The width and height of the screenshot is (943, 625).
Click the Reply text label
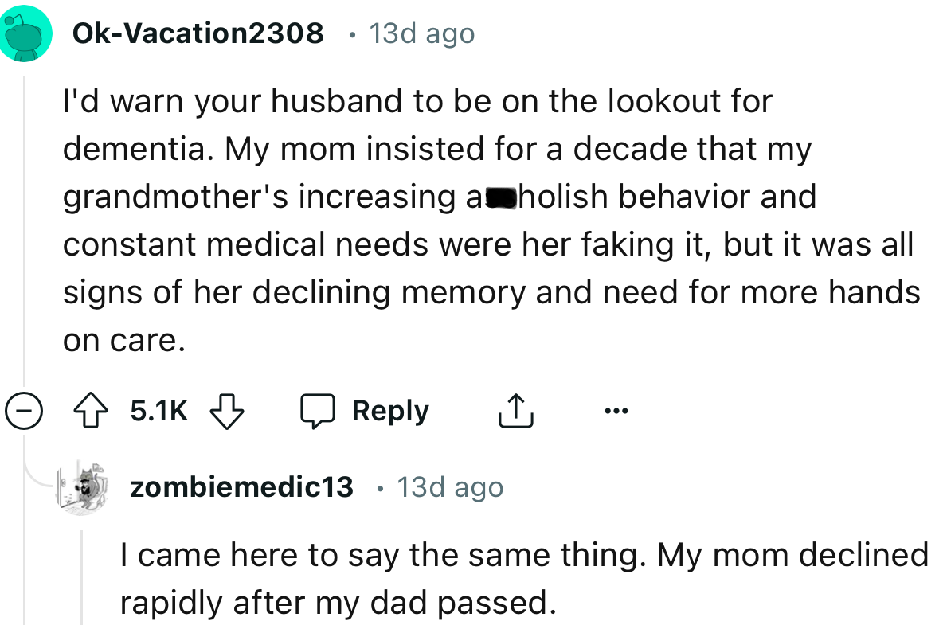390,412
